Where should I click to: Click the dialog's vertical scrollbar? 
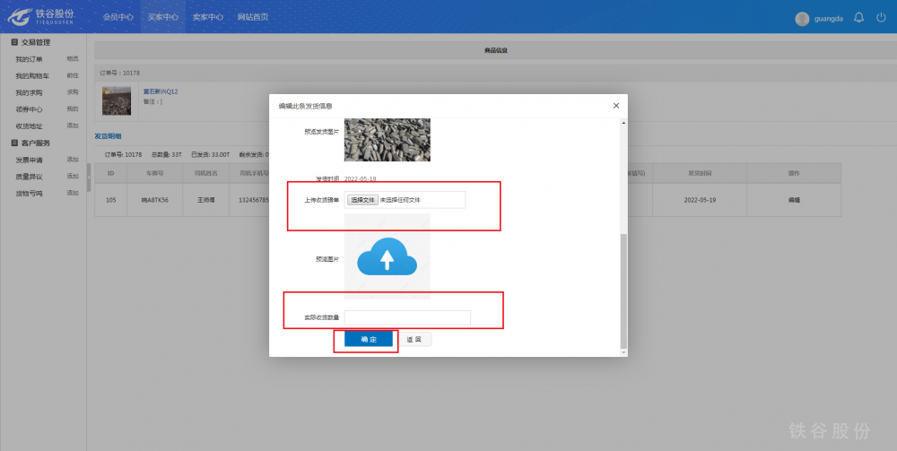pos(623,287)
